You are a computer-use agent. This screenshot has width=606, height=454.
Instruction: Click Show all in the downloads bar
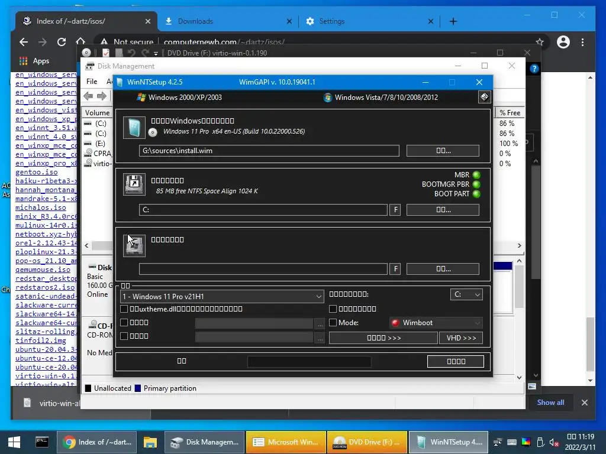[x=550, y=402]
